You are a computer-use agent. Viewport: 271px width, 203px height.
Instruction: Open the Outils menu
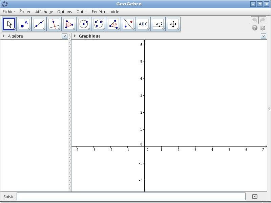(82, 12)
